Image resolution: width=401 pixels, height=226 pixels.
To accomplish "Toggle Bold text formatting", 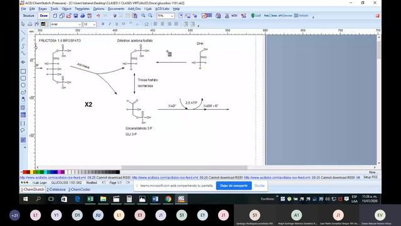I will pos(103,24).
